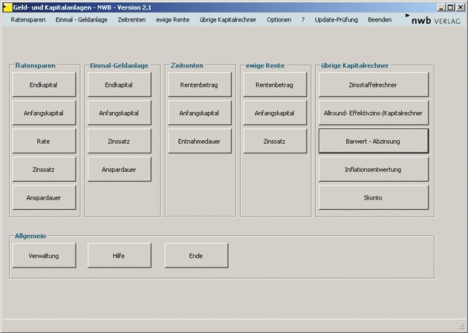Open the question mark help menu
This screenshot has height=333, width=468.
click(303, 20)
